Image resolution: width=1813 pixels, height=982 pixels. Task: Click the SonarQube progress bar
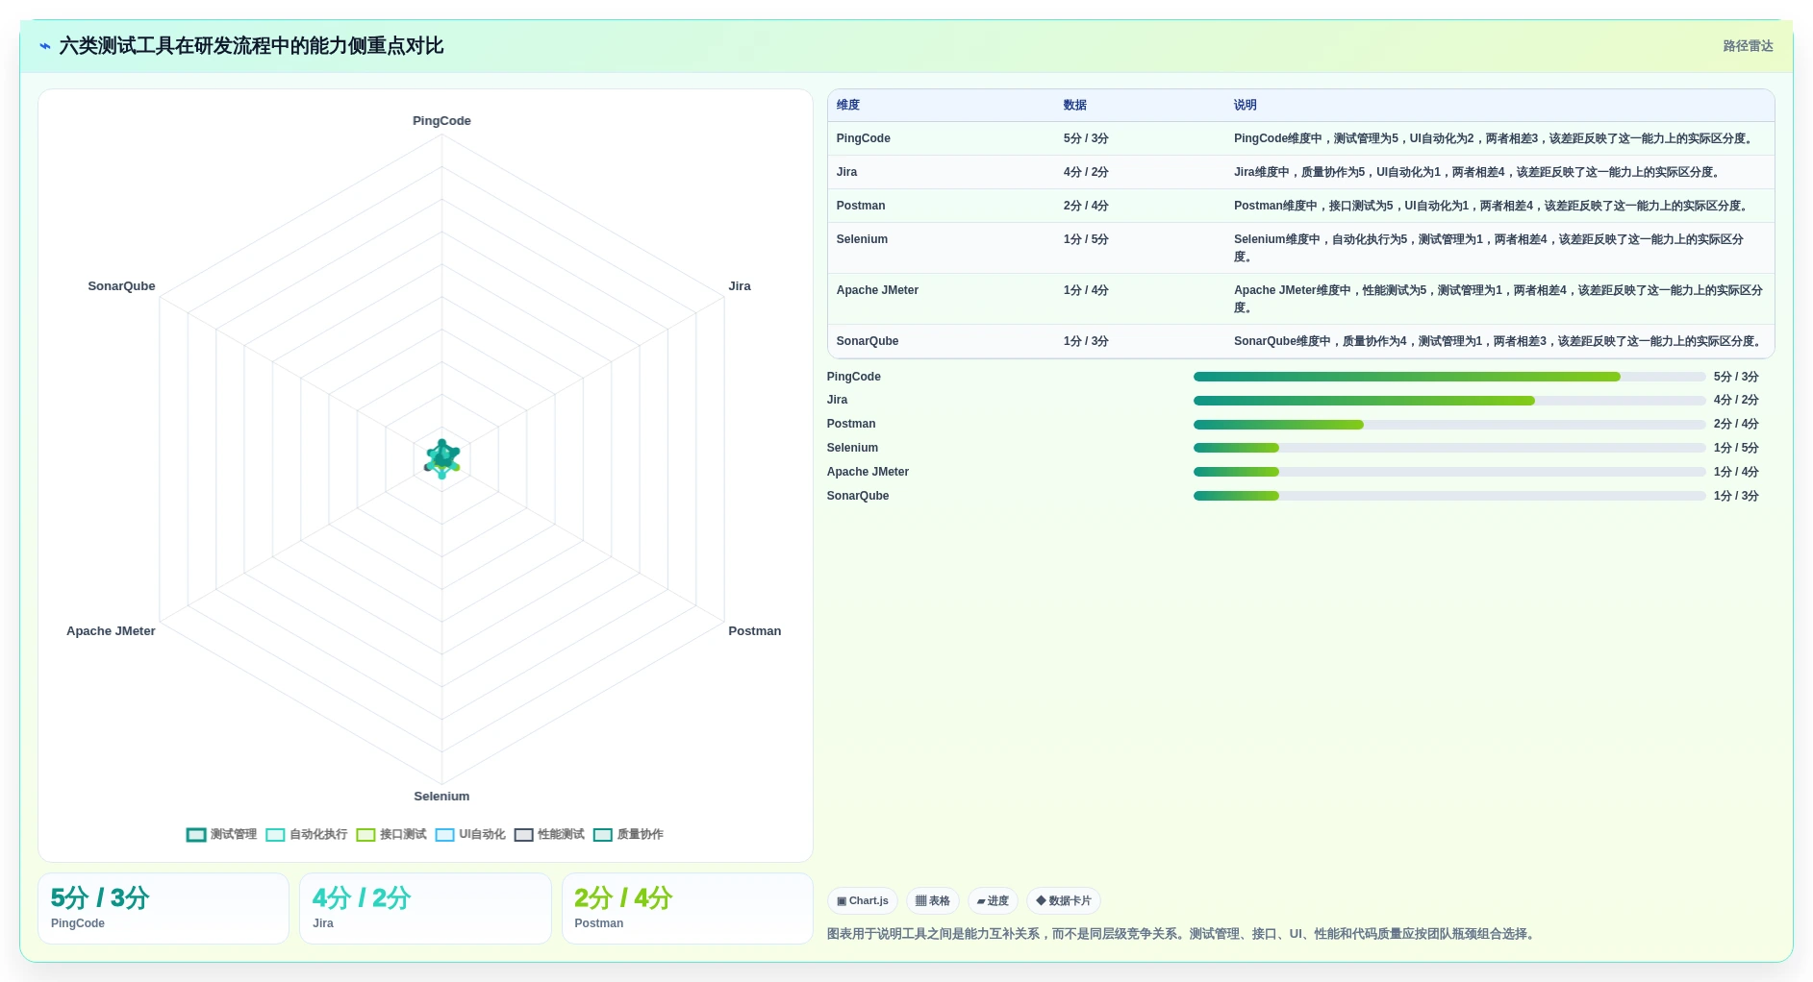[x=1449, y=496]
